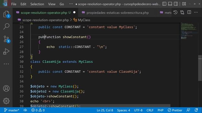This screenshot has height=113, width=202.
Task: Change file encoding UTF-8
Action: 138,110
